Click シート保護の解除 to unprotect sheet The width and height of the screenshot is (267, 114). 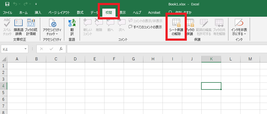(176, 27)
